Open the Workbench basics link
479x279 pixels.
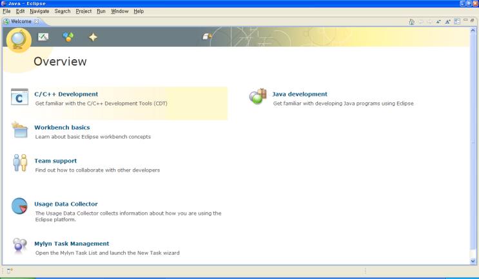[62, 127]
